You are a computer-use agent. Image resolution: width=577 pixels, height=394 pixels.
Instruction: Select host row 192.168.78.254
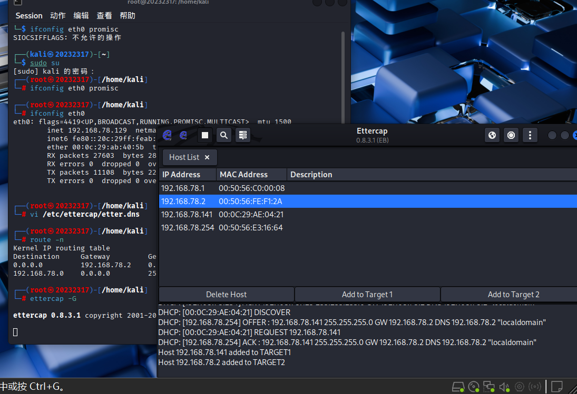tap(368, 228)
